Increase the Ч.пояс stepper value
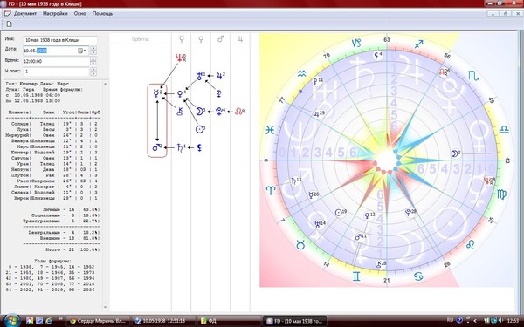The height and width of the screenshot is (327, 524). (x=93, y=70)
